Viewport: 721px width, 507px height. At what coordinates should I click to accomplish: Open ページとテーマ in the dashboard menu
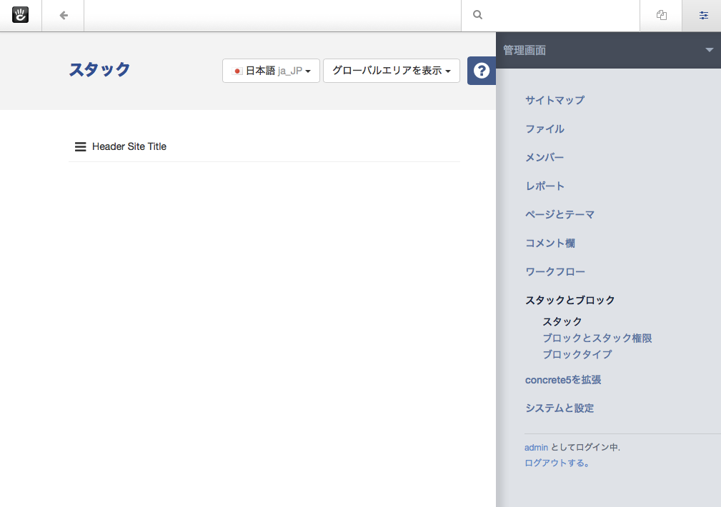pyautogui.click(x=560, y=214)
